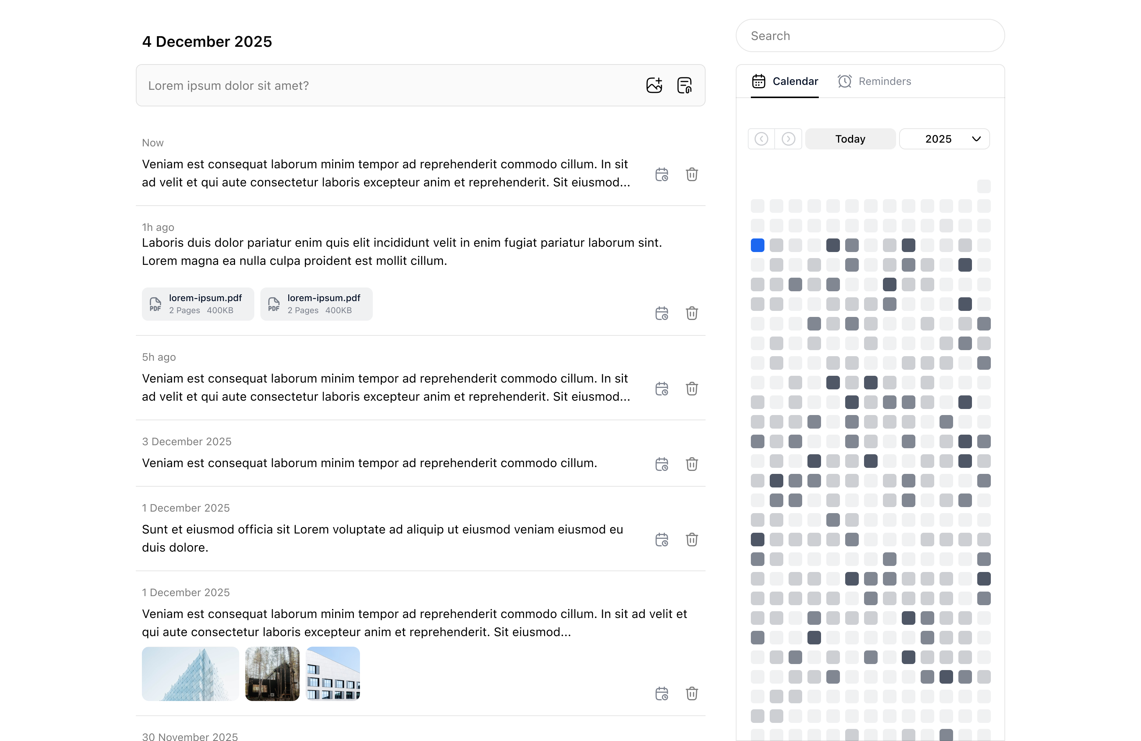1141x741 pixels.
Task: Click the attach document icon in note input
Action: click(x=684, y=85)
